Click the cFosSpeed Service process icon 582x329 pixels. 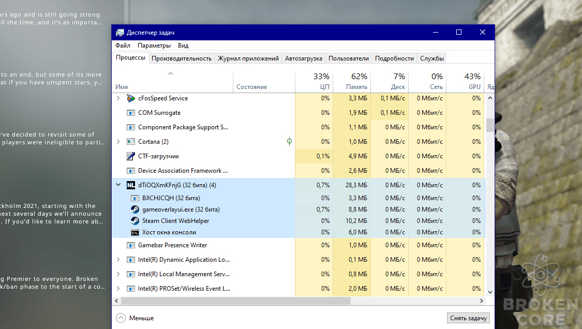(131, 98)
